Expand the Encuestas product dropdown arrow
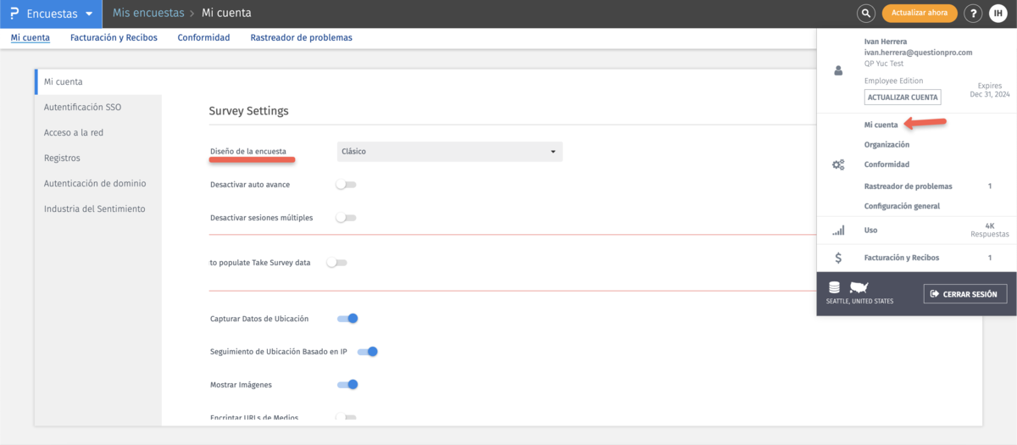The height and width of the screenshot is (445, 1017). [x=89, y=14]
